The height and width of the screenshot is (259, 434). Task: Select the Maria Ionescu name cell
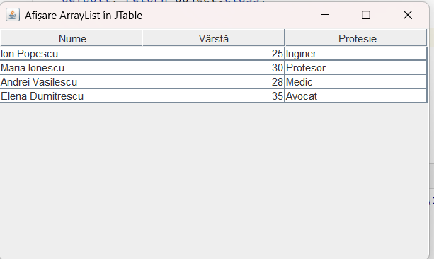[x=71, y=67]
